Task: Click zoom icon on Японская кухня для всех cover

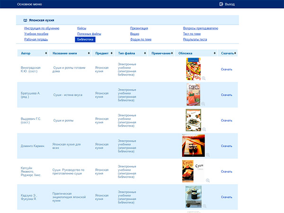Action: (x=207, y=155)
